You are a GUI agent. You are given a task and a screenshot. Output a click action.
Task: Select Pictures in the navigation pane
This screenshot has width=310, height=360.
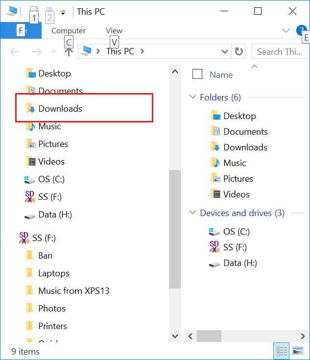click(x=47, y=144)
